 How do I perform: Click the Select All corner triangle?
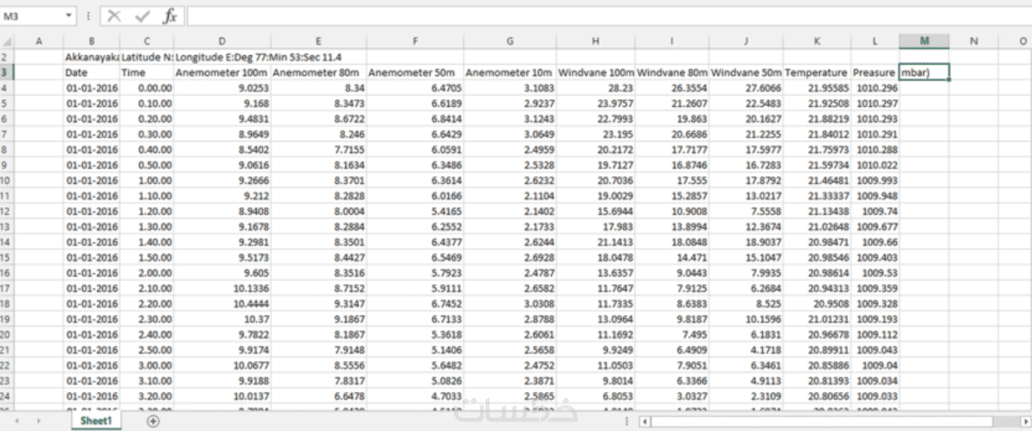tap(7, 41)
